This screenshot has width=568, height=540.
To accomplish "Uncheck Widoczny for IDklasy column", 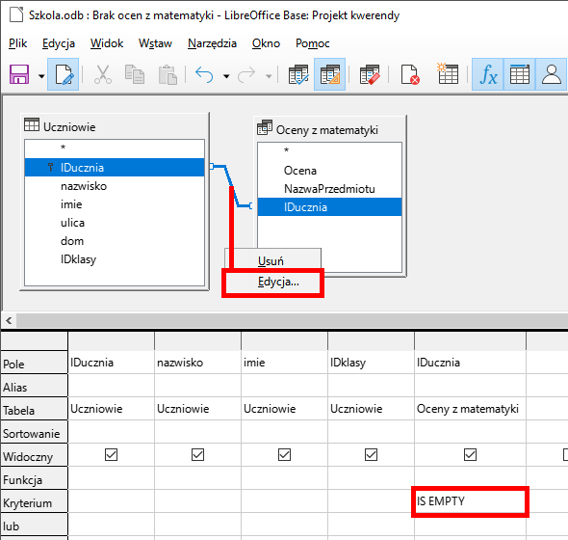I will pos(371,454).
